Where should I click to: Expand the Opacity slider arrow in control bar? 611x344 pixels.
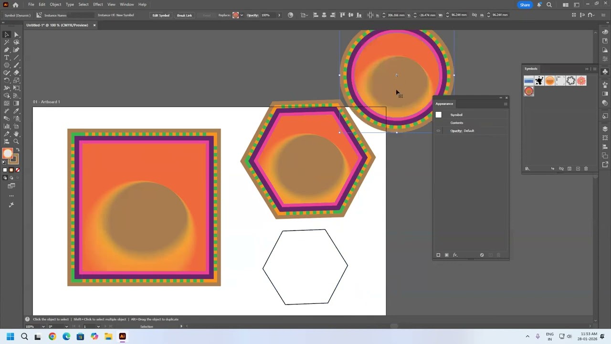coord(279,15)
